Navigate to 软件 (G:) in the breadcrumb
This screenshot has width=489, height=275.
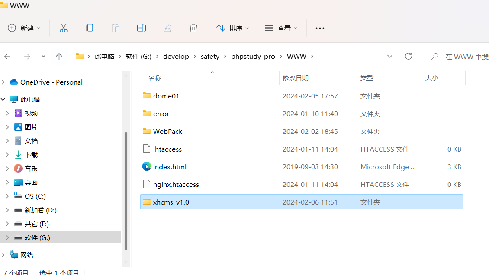pyautogui.click(x=138, y=56)
